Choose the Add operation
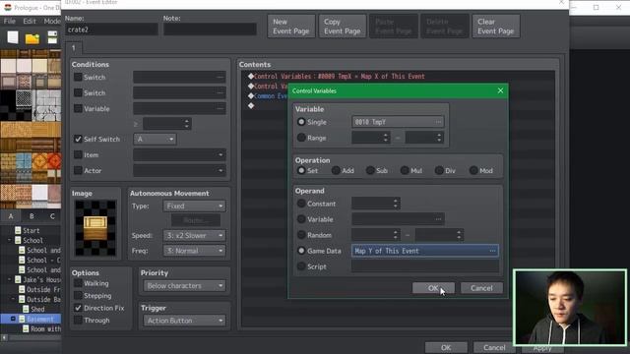The width and height of the screenshot is (630, 354). pos(336,170)
